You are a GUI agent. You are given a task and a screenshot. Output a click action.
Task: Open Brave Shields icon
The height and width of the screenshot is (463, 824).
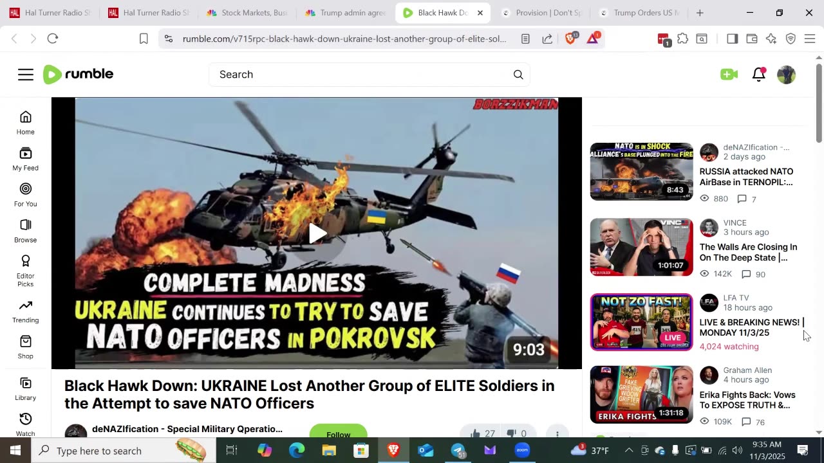571,39
